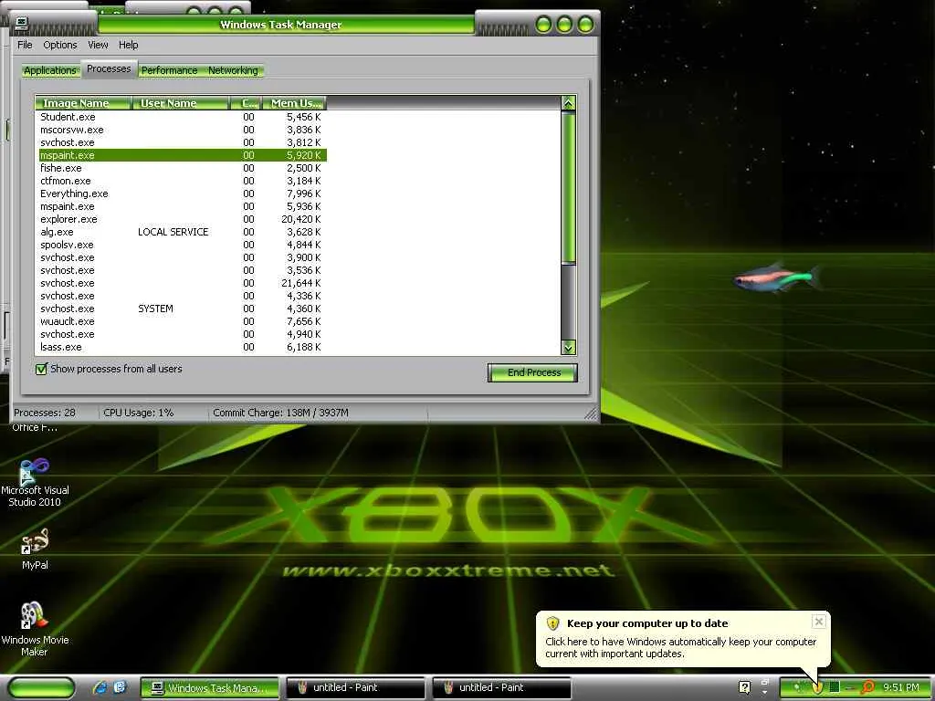
Task: Click the yellow security shield tray icon
Action: (817, 687)
